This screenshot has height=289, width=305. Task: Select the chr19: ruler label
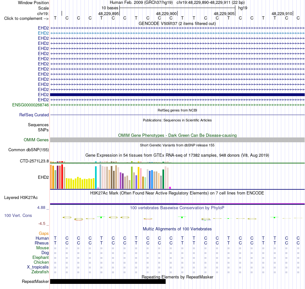click(43, 13)
